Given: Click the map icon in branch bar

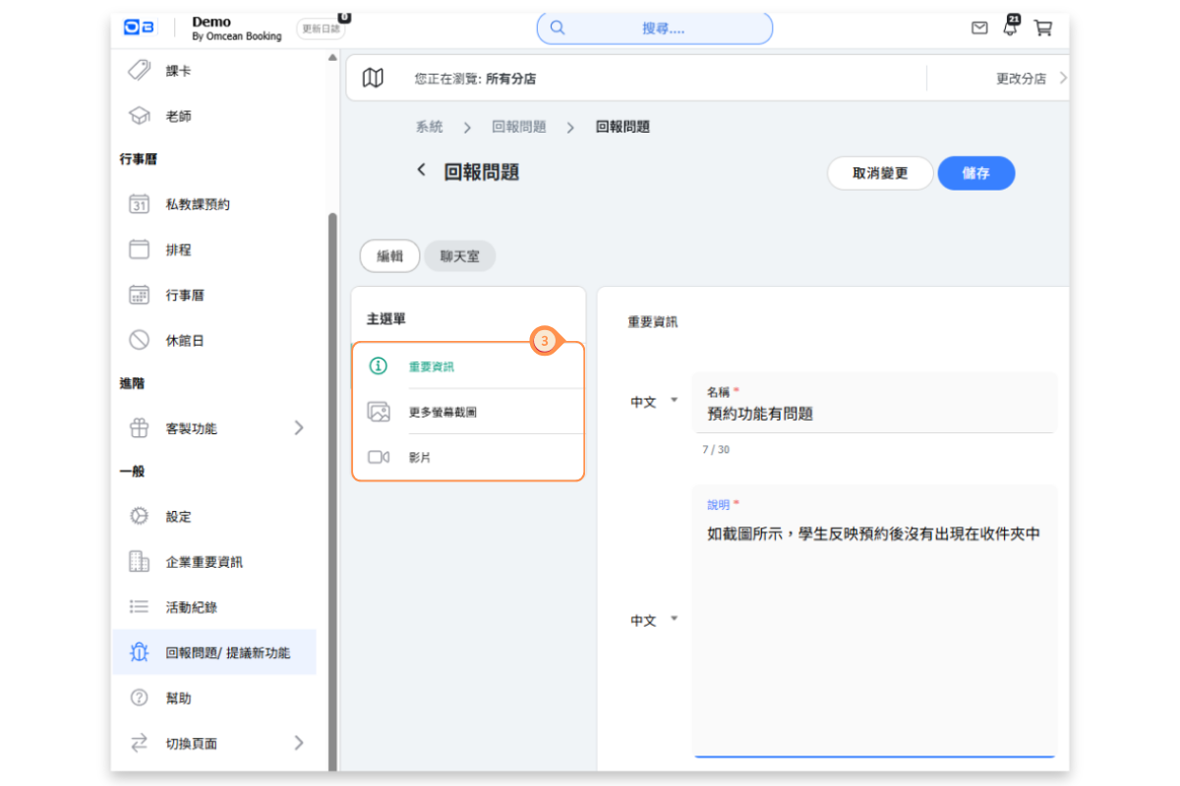Looking at the screenshot, I should pyautogui.click(x=373, y=79).
